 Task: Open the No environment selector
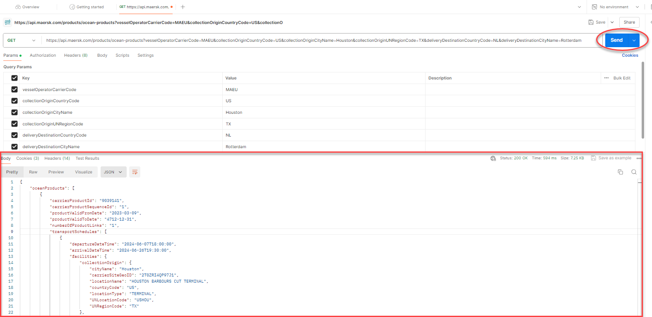(x=616, y=7)
